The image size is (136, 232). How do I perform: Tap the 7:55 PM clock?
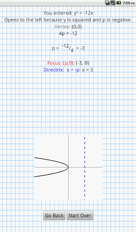tap(129, 3)
